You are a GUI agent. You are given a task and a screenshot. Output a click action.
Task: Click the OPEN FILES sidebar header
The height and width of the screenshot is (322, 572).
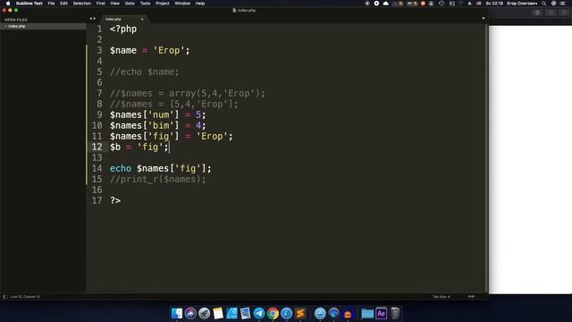click(x=16, y=20)
